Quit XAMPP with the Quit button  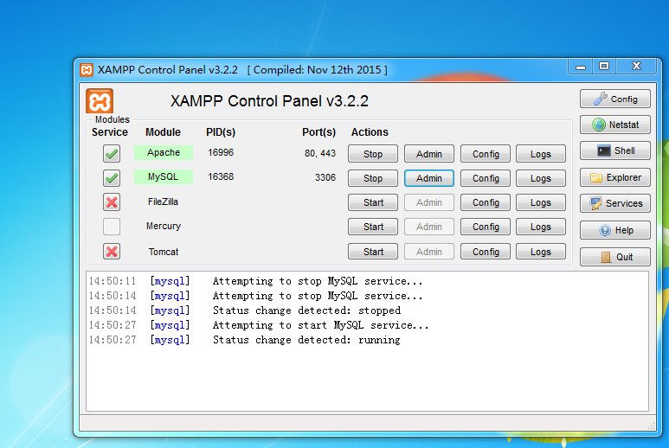(x=614, y=257)
